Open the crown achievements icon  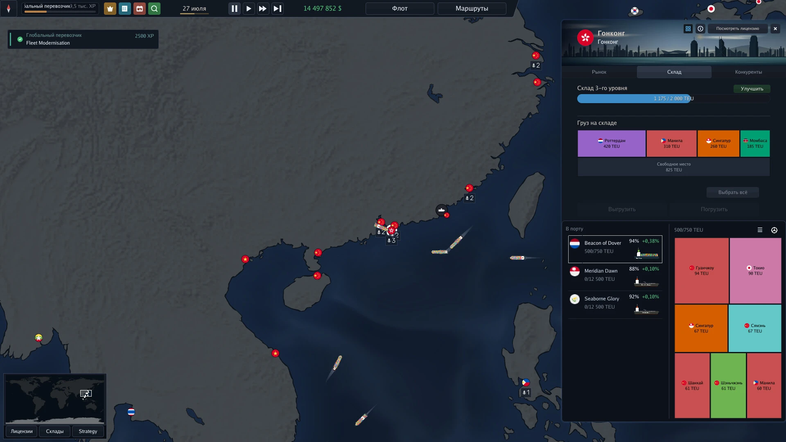tap(110, 9)
